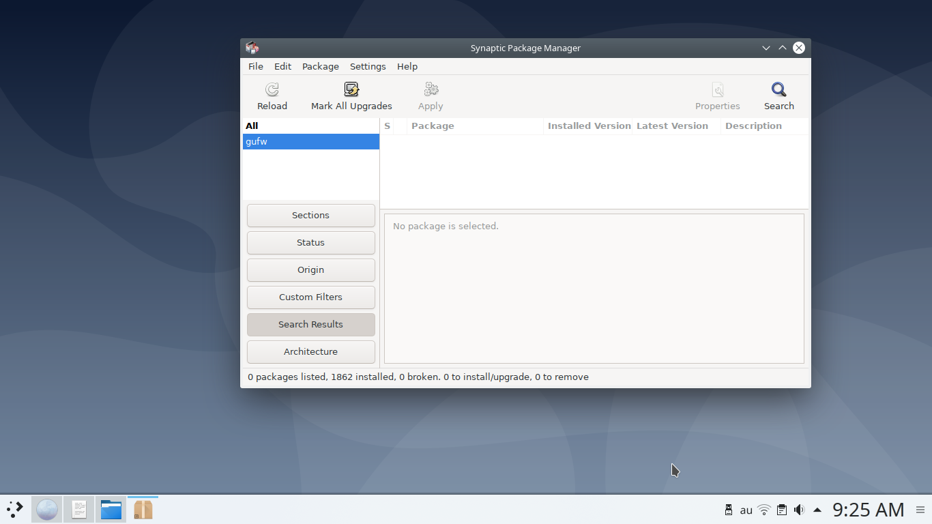Image resolution: width=932 pixels, height=524 pixels.
Task: Open the File menu
Action: pos(256,66)
